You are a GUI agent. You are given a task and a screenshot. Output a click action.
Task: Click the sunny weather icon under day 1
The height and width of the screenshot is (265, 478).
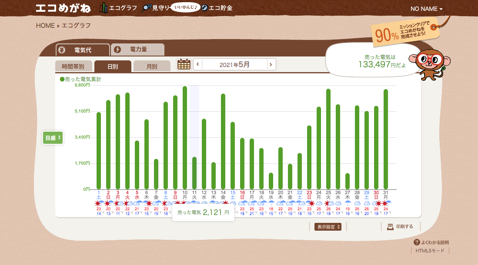tap(98, 203)
